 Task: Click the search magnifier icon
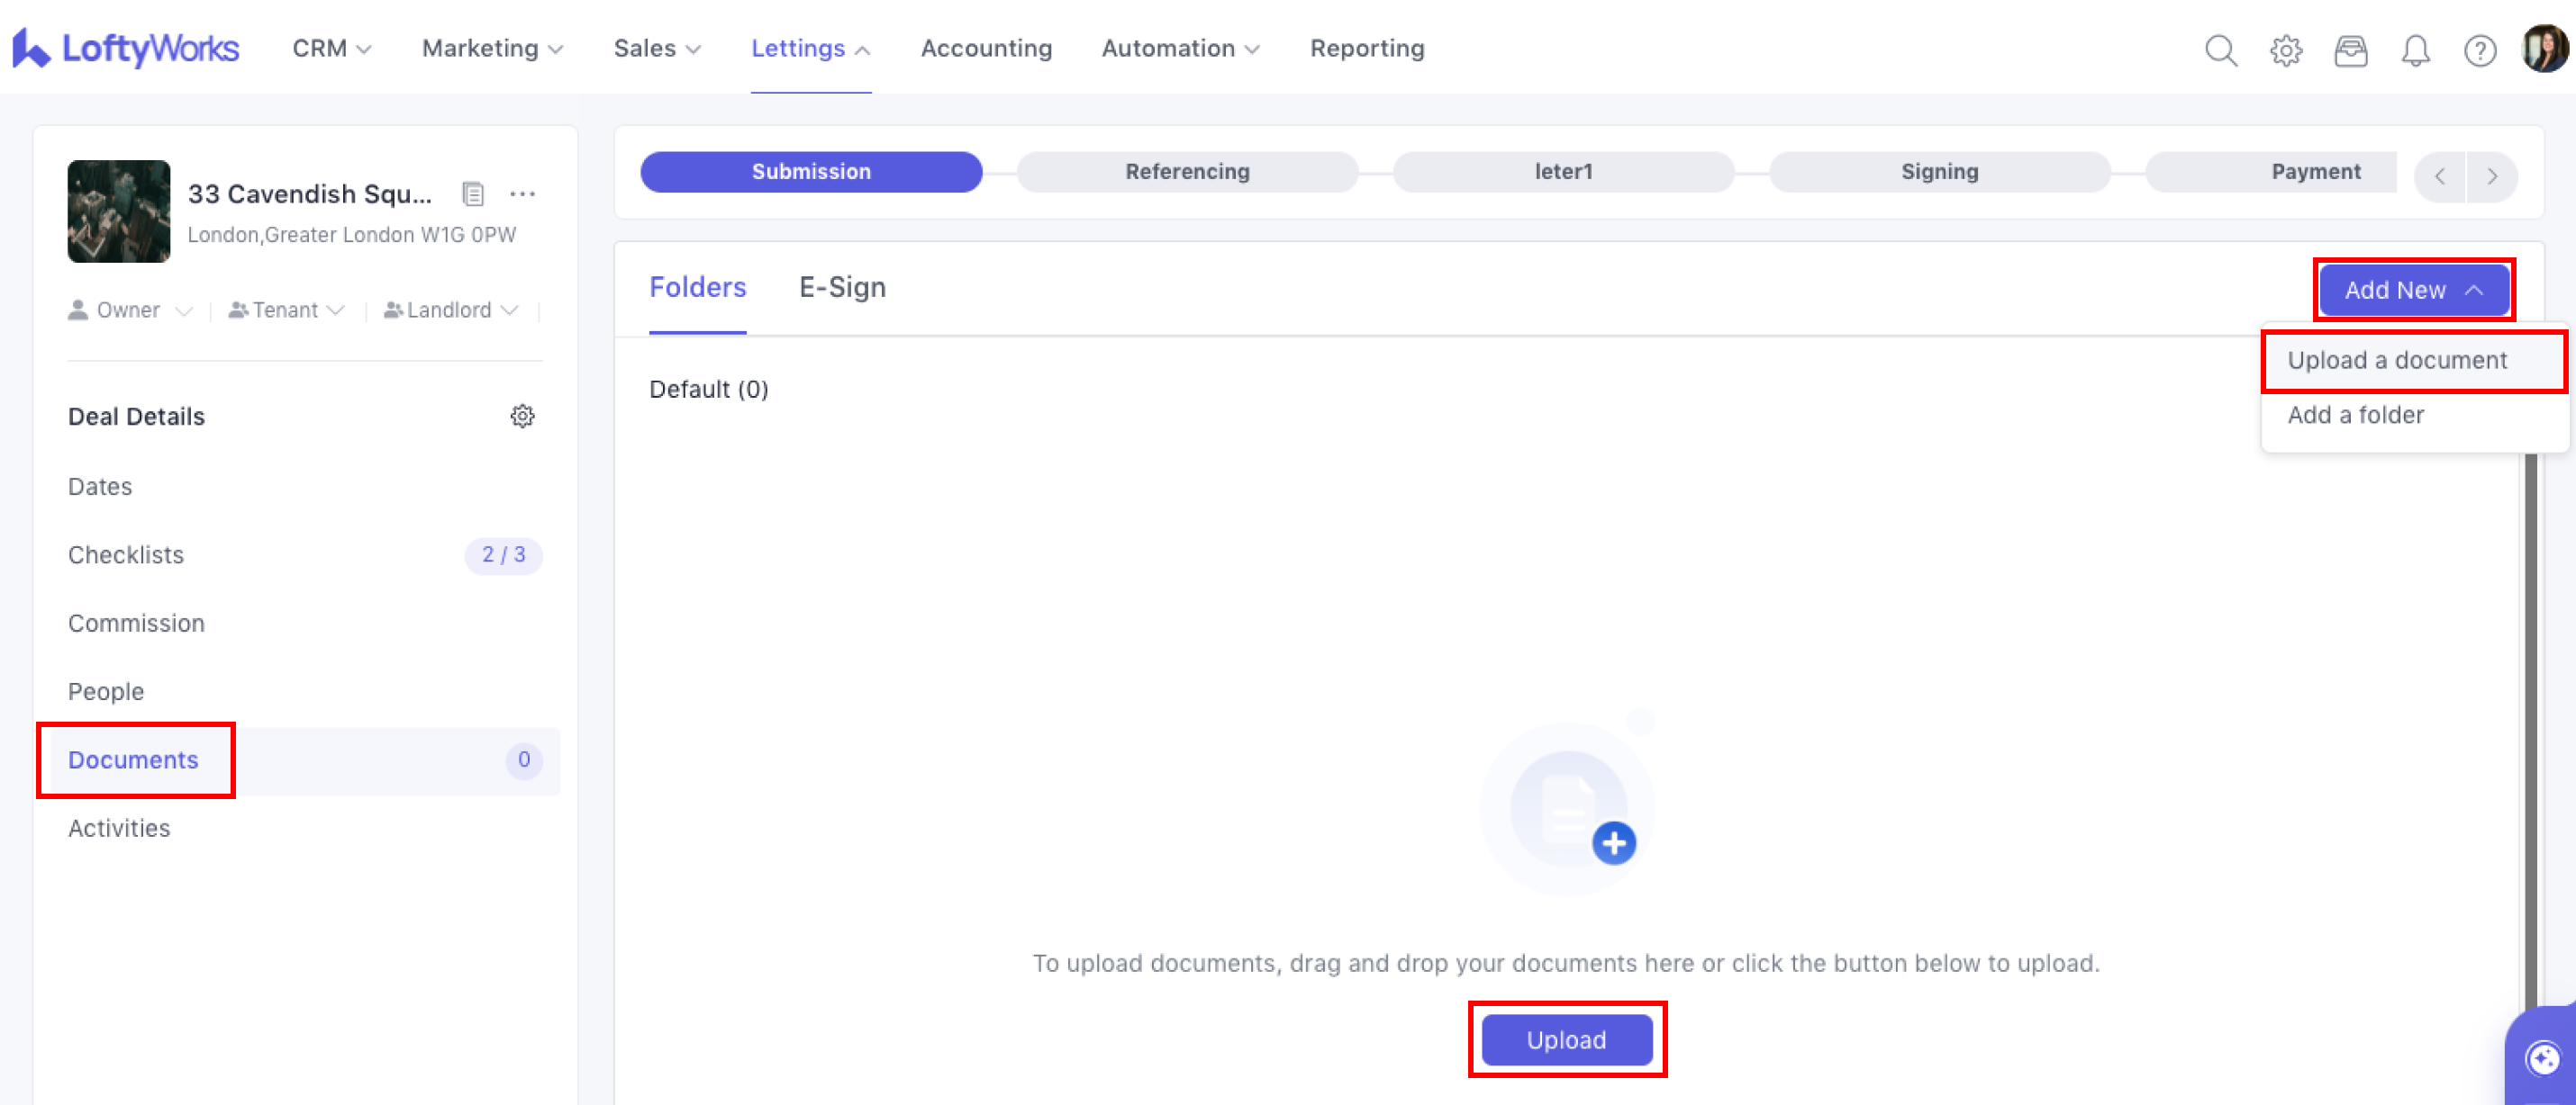(2220, 50)
